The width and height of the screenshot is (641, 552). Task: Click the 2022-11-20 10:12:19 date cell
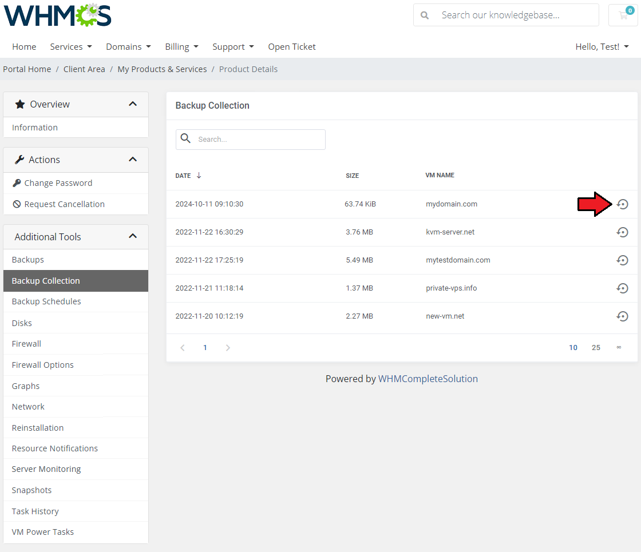tap(209, 316)
